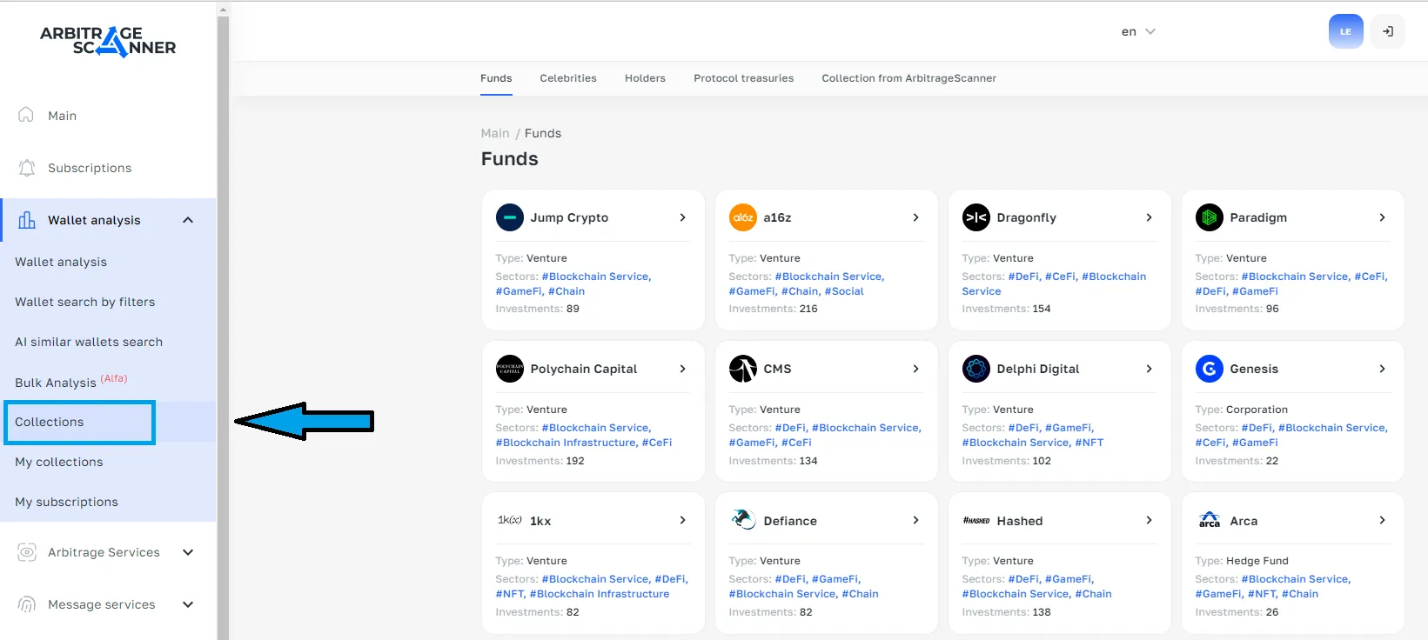Open Hashed card arrow
This screenshot has width=1428, height=640.
click(x=1149, y=520)
